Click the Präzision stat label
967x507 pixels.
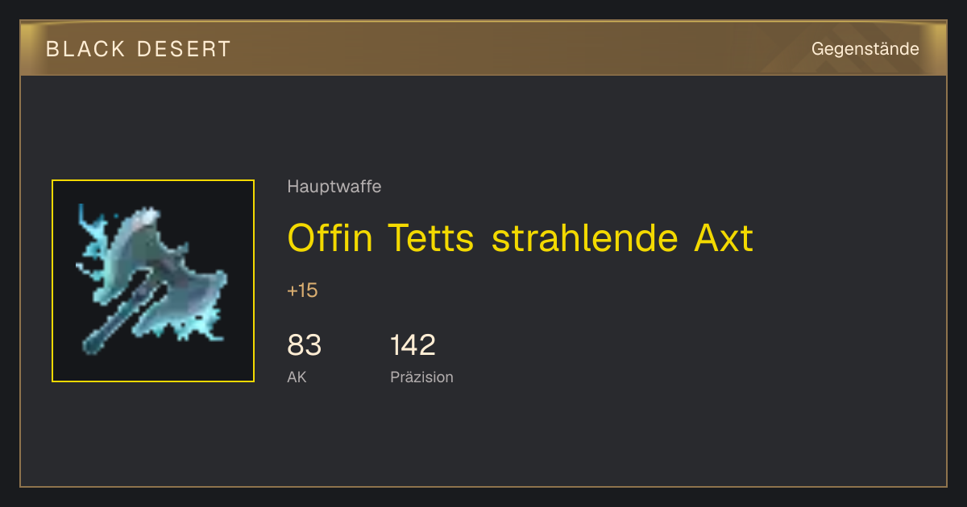421,377
